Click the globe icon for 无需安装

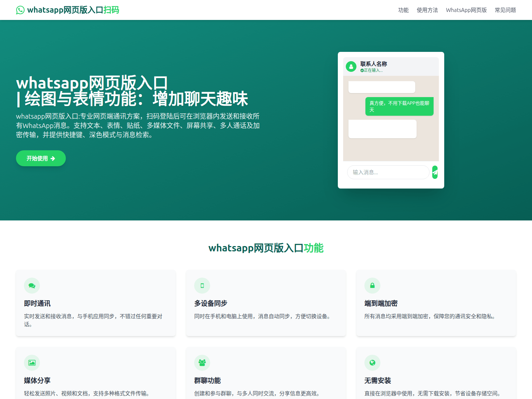click(x=372, y=363)
